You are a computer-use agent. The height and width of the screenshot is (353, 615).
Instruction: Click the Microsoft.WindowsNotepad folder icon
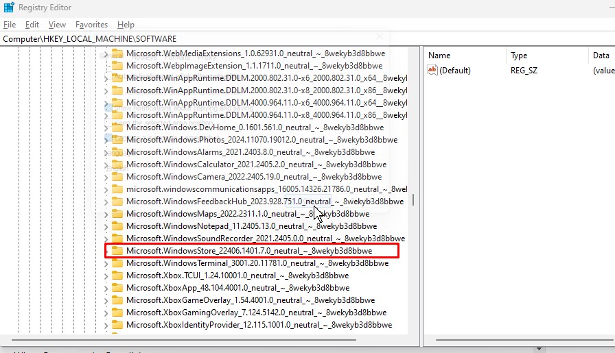tap(117, 226)
